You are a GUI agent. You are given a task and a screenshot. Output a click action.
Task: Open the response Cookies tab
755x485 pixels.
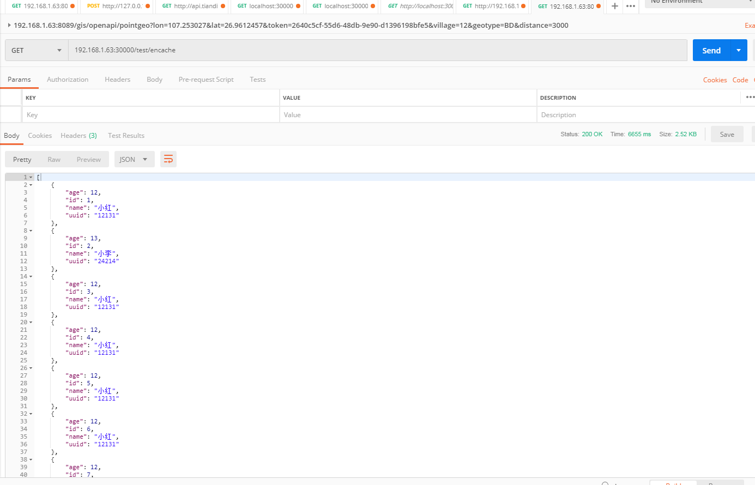[40, 135]
